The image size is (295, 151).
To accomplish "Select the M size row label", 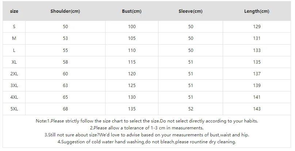I will (14, 39).
